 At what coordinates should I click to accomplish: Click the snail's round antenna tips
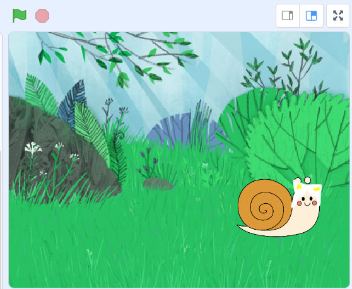click(303, 180)
